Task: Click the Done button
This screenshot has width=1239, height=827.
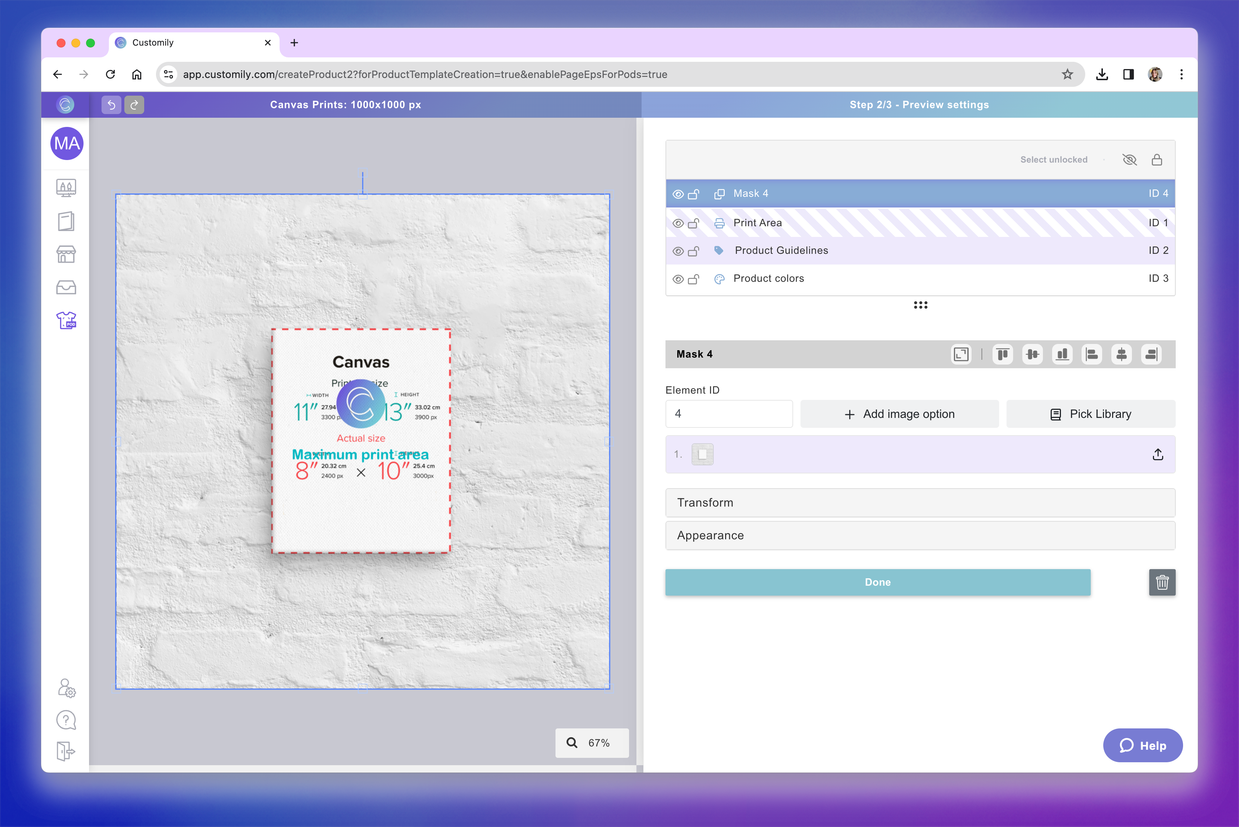Action: point(878,582)
